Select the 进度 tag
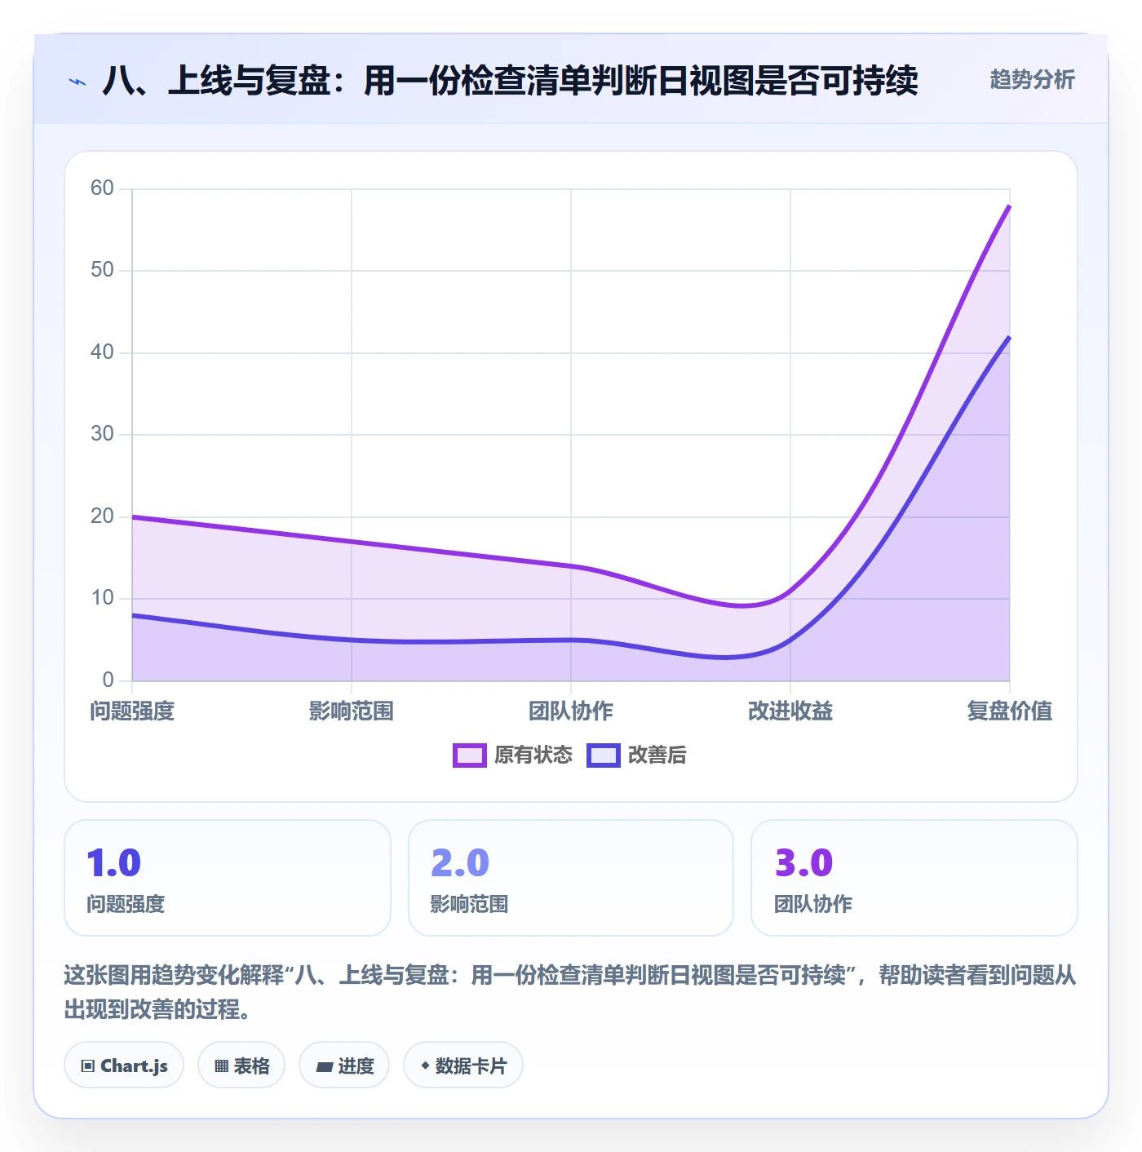 click(344, 1065)
